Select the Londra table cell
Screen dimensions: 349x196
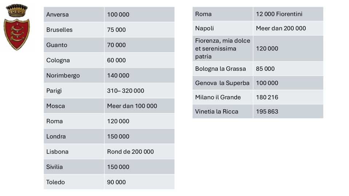click(x=74, y=136)
